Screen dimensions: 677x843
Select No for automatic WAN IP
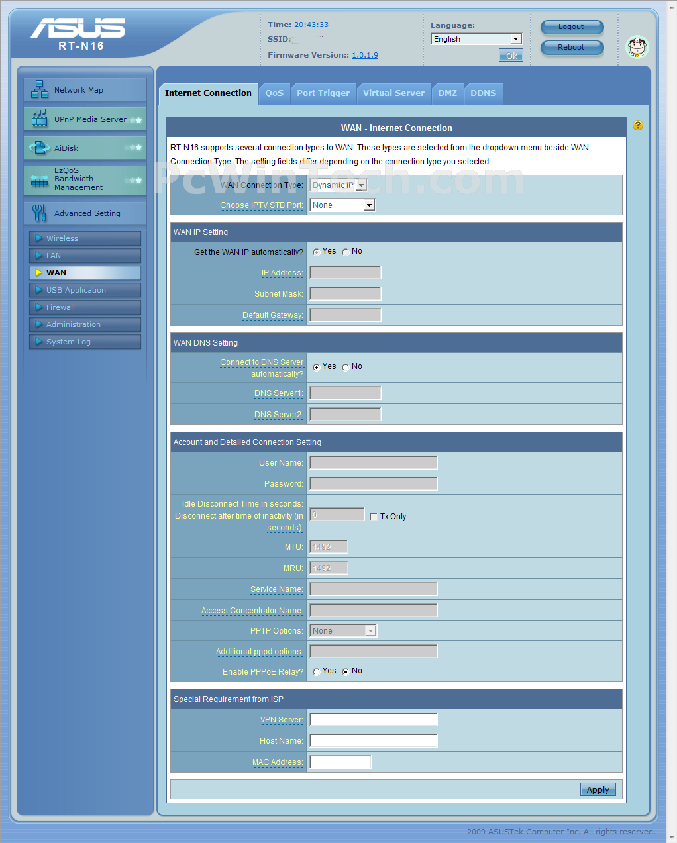click(346, 252)
